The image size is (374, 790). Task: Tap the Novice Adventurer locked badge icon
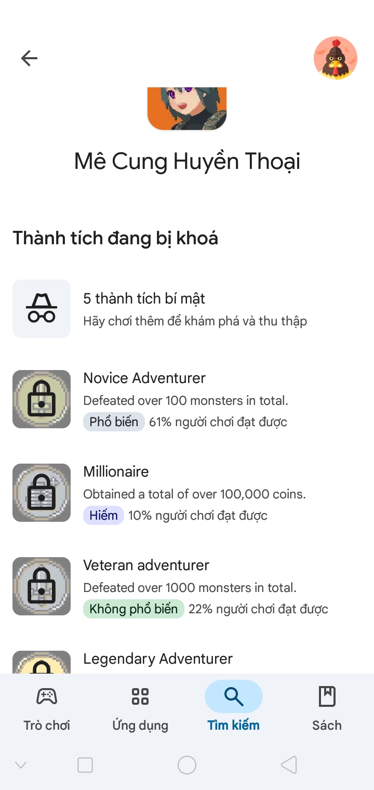42,399
